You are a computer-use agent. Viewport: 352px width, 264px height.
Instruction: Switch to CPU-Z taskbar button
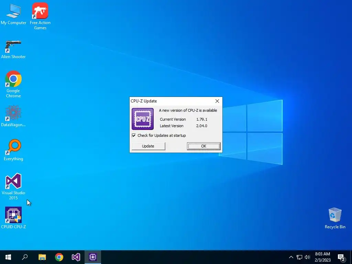pos(93,257)
